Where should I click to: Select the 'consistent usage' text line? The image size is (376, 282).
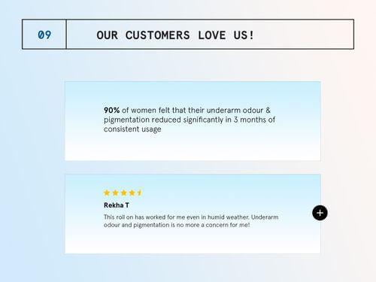[x=132, y=129]
